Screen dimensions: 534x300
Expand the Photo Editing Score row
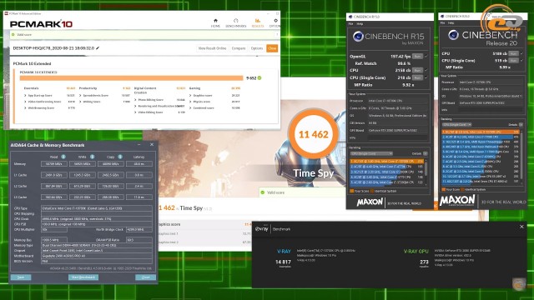(135, 100)
